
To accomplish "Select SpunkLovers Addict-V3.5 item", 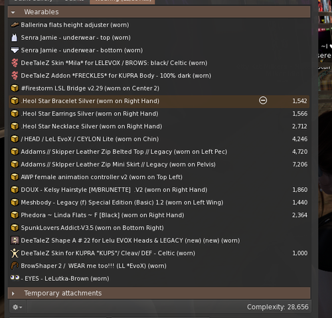I will coord(159,228).
